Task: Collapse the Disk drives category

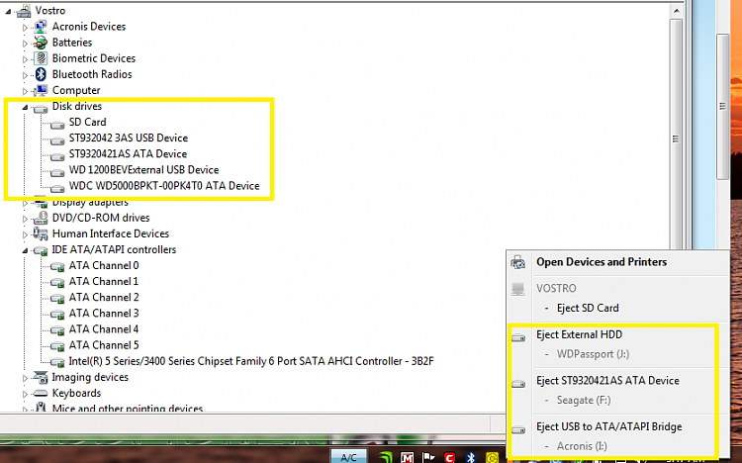Action: point(25,108)
